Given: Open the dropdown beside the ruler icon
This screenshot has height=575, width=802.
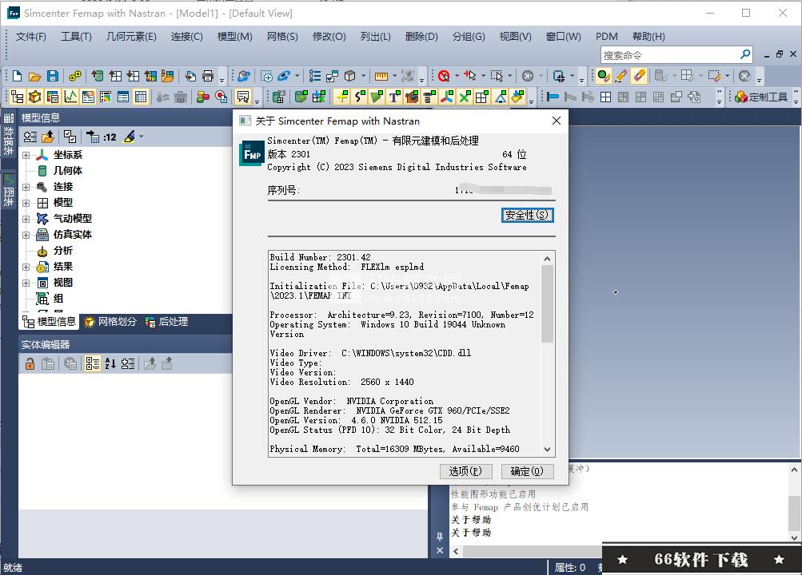Looking at the screenshot, I should point(394,76).
